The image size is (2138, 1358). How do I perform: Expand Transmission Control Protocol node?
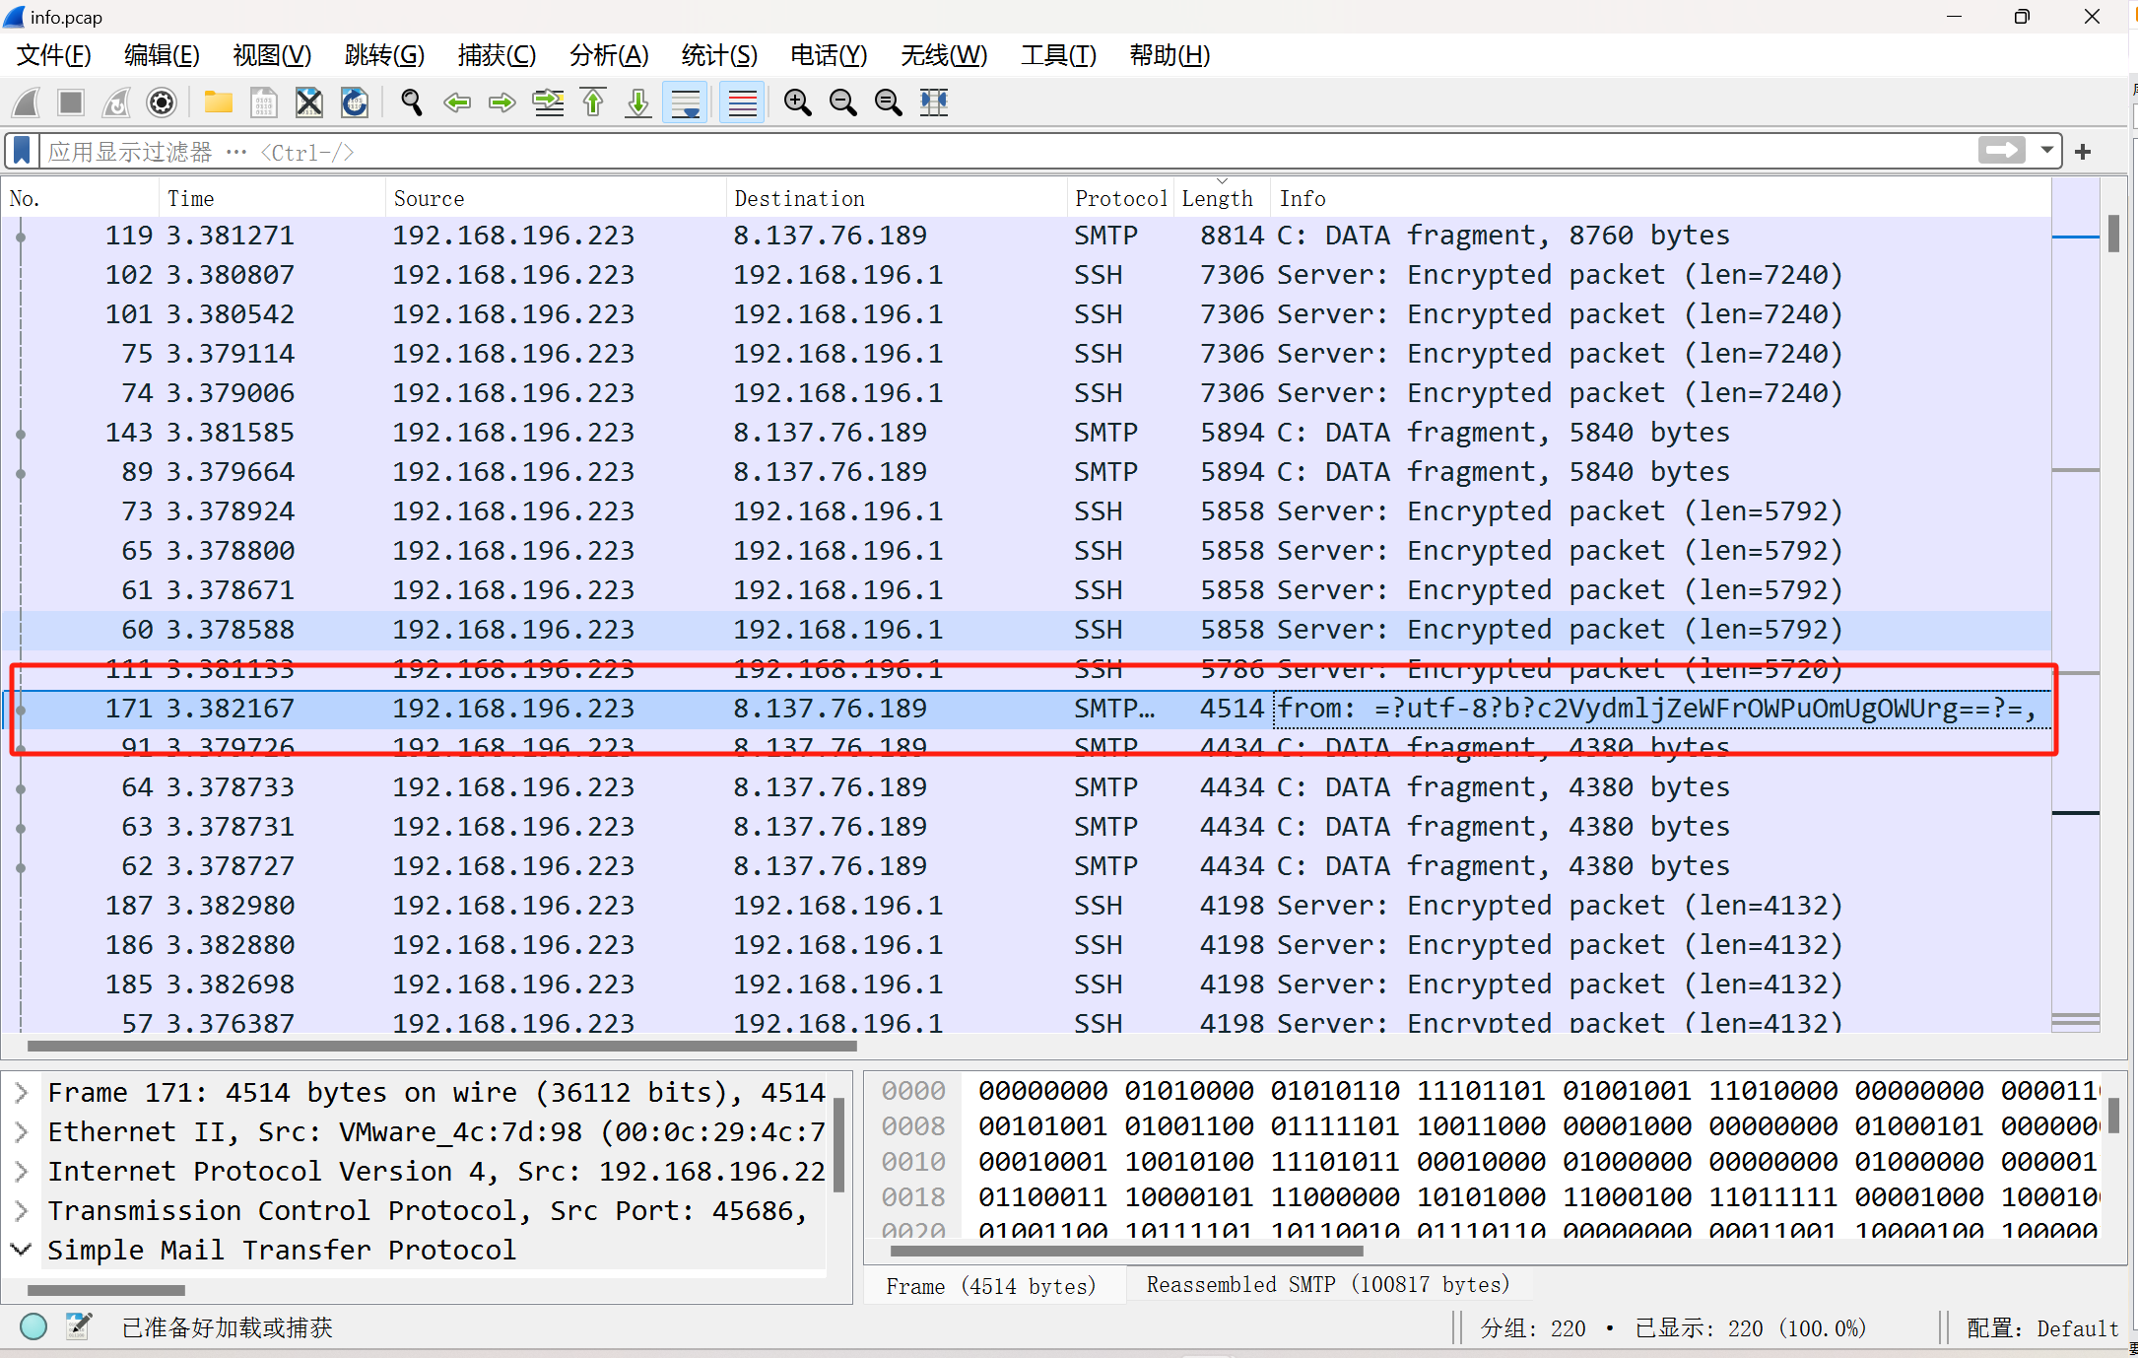point(21,1210)
